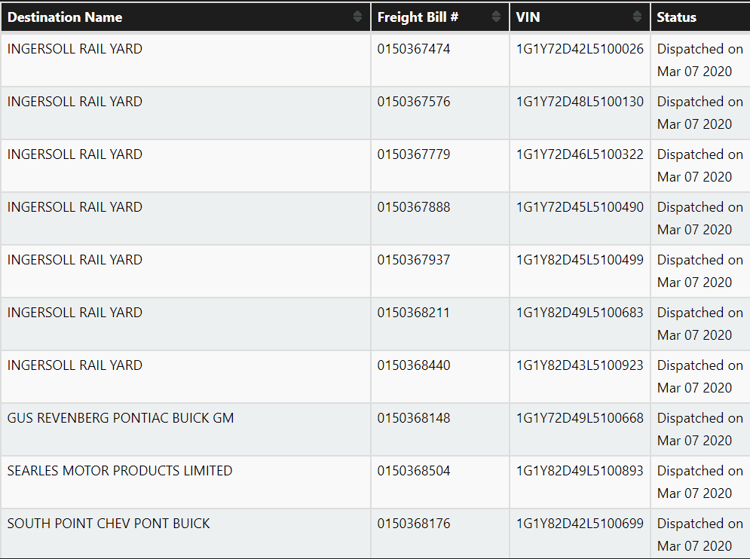Click the VIN column sort arrows icon
This screenshot has height=559, width=750.
pyautogui.click(x=636, y=17)
